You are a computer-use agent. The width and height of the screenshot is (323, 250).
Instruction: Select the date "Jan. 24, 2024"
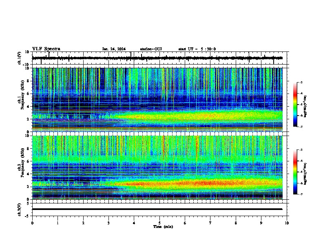pyautogui.click(x=114, y=49)
